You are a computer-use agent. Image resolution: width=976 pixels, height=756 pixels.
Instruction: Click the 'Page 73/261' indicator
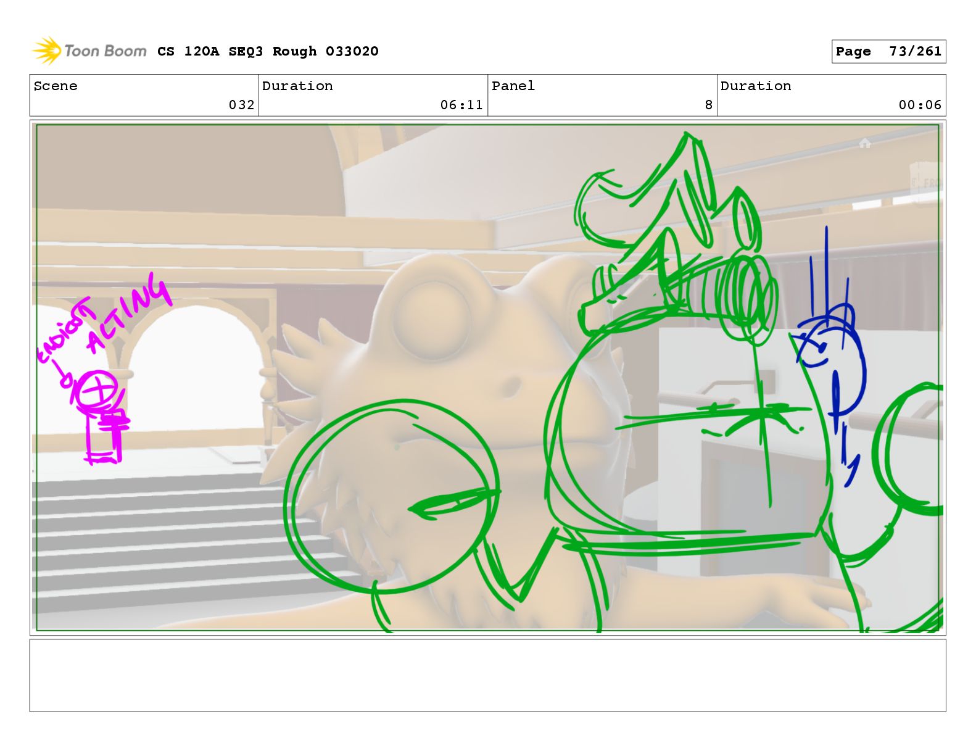click(888, 52)
